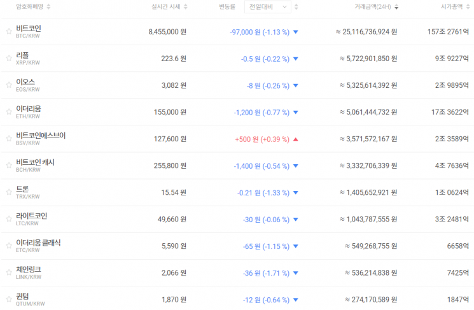Open the 전일대비 change-period dropdown
This screenshot has width=474, height=310.
pos(267,6)
